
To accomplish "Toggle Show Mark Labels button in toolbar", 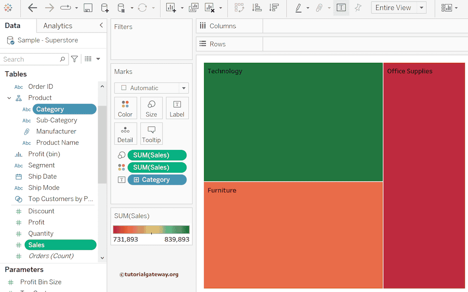I will click(341, 8).
